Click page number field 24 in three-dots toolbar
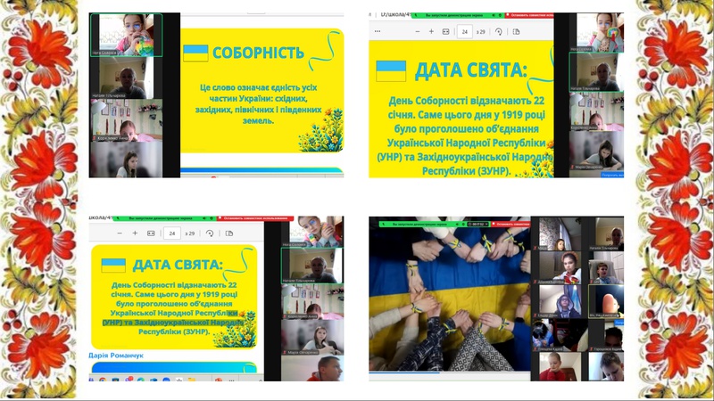The image size is (714, 401). 464,32
